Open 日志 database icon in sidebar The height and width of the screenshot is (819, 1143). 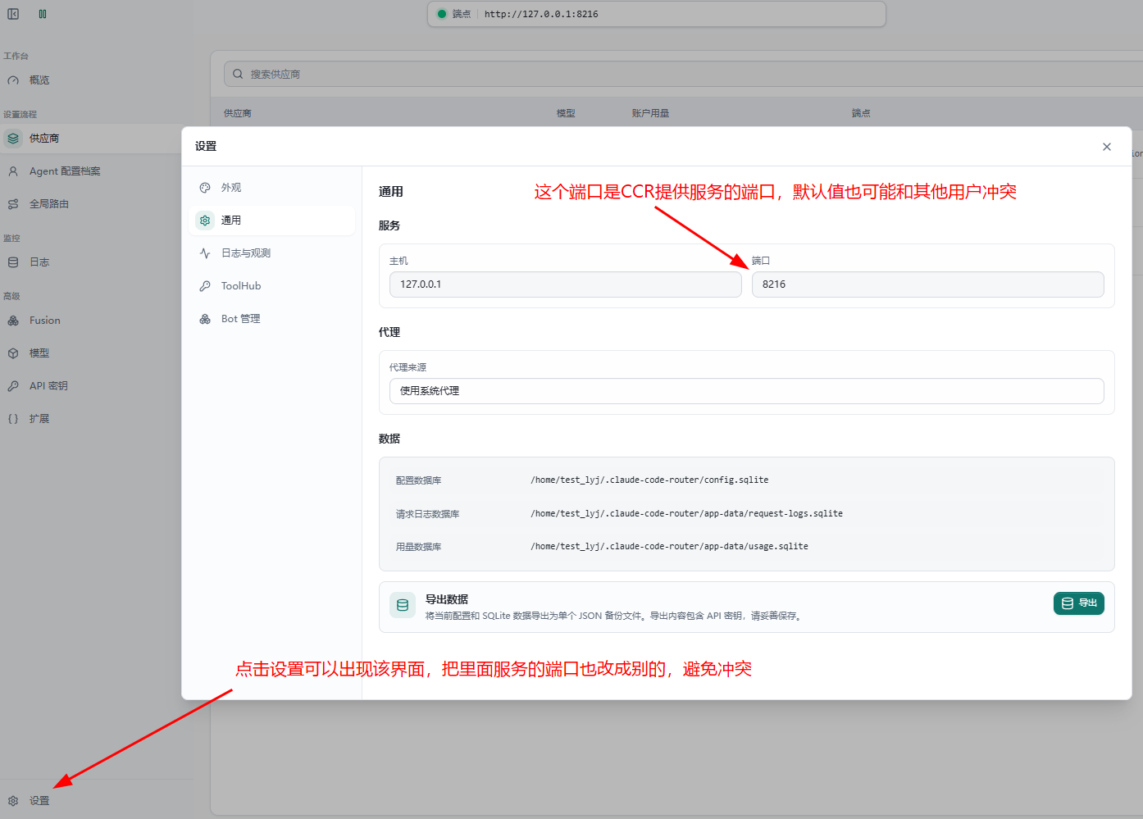click(13, 262)
